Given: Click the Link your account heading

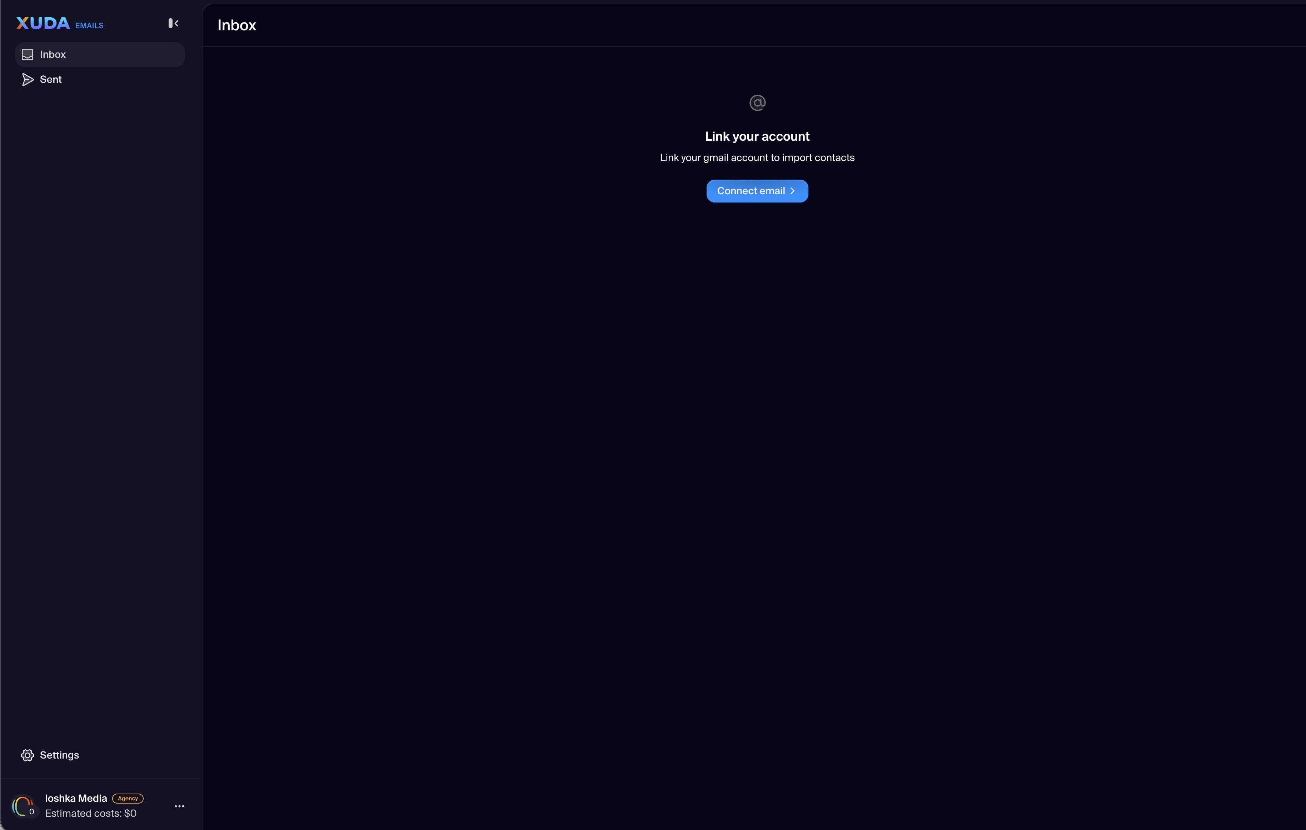Looking at the screenshot, I should (x=757, y=137).
